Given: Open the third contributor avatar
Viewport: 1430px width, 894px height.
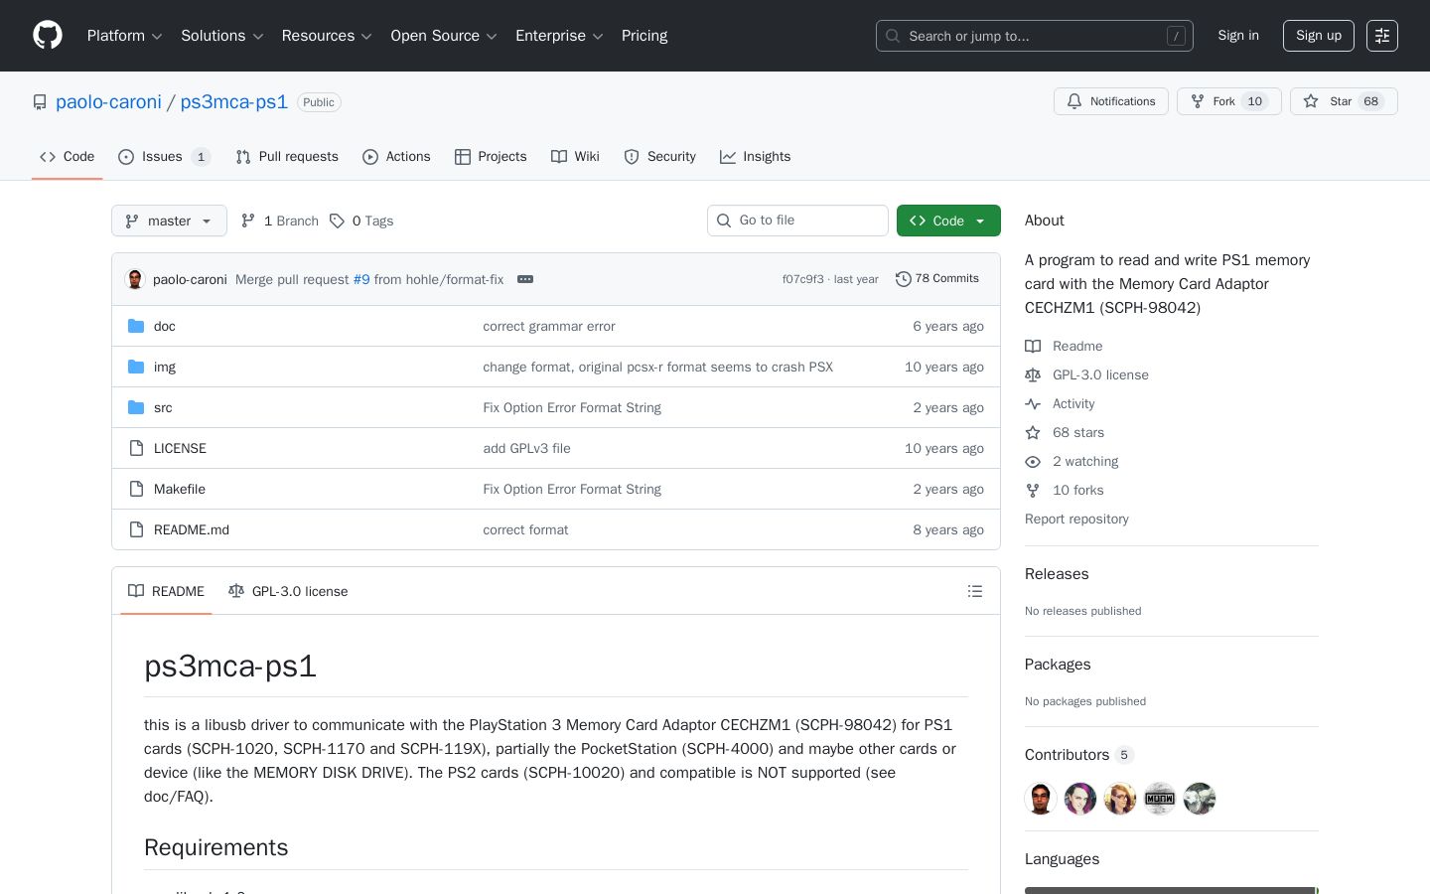Looking at the screenshot, I should [1120, 799].
